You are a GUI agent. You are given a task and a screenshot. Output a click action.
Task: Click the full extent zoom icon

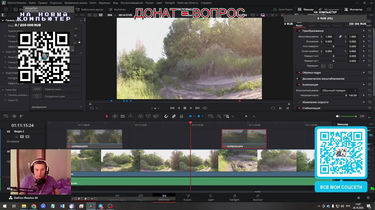(x=210, y=116)
